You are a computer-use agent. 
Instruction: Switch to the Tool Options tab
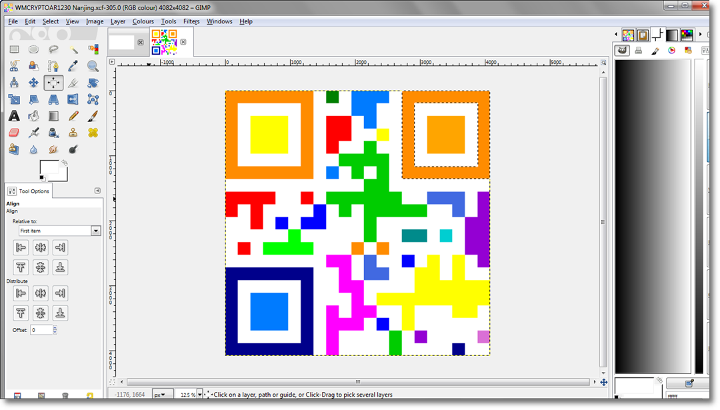pyautogui.click(x=29, y=191)
